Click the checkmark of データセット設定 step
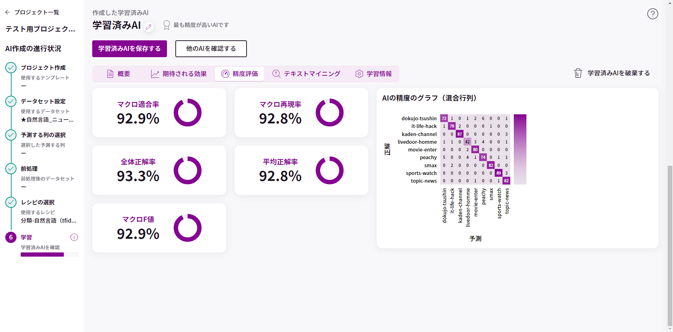This screenshot has height=332, width=673. pyautogui.click(x=11, y=101)
